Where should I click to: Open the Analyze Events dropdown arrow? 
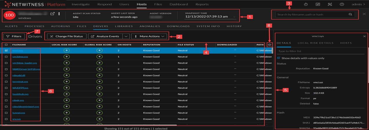[x=126, y=36]
